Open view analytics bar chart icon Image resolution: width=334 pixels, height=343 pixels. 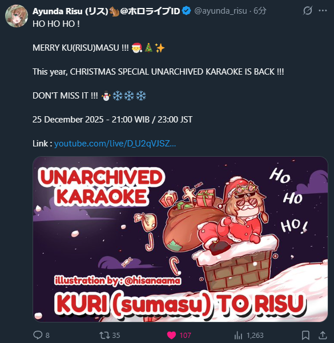pyautogui.click(x=238, y=335)
